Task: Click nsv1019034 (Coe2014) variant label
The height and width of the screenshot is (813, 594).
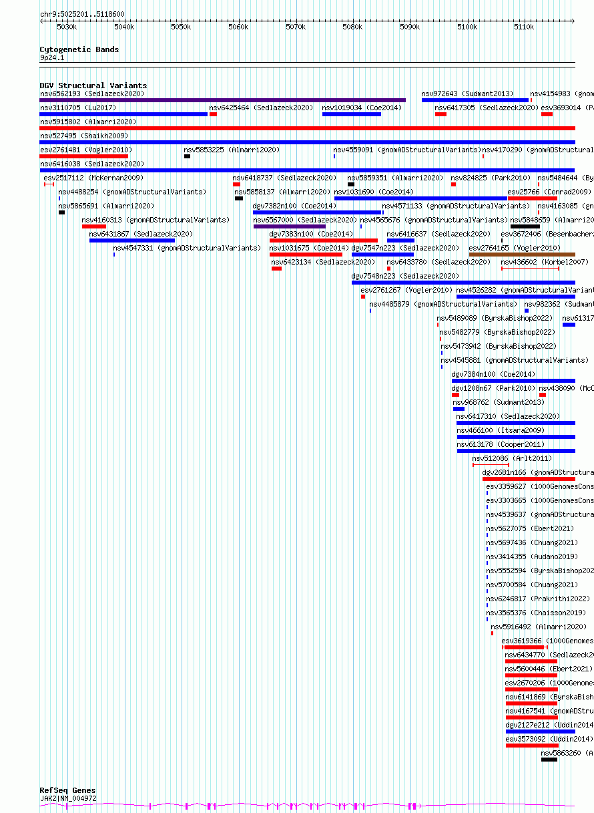Action: [362, 108]
